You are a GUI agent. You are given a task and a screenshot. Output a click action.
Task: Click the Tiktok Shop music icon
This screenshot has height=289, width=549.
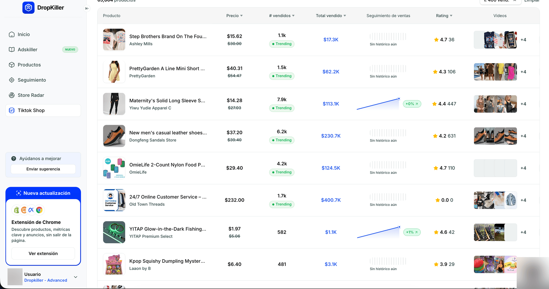tap(12, 111)
